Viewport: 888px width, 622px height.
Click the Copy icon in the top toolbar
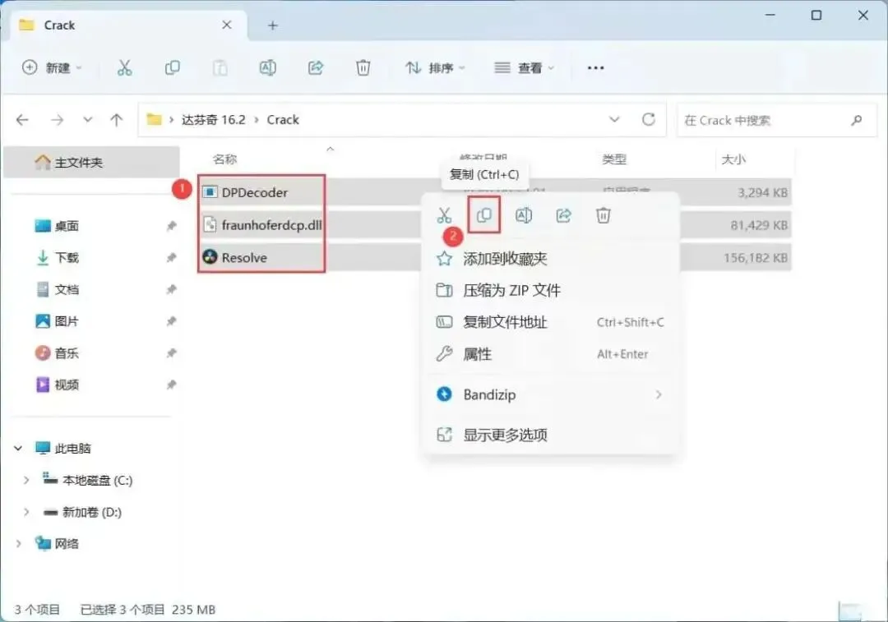pos(172,68)
